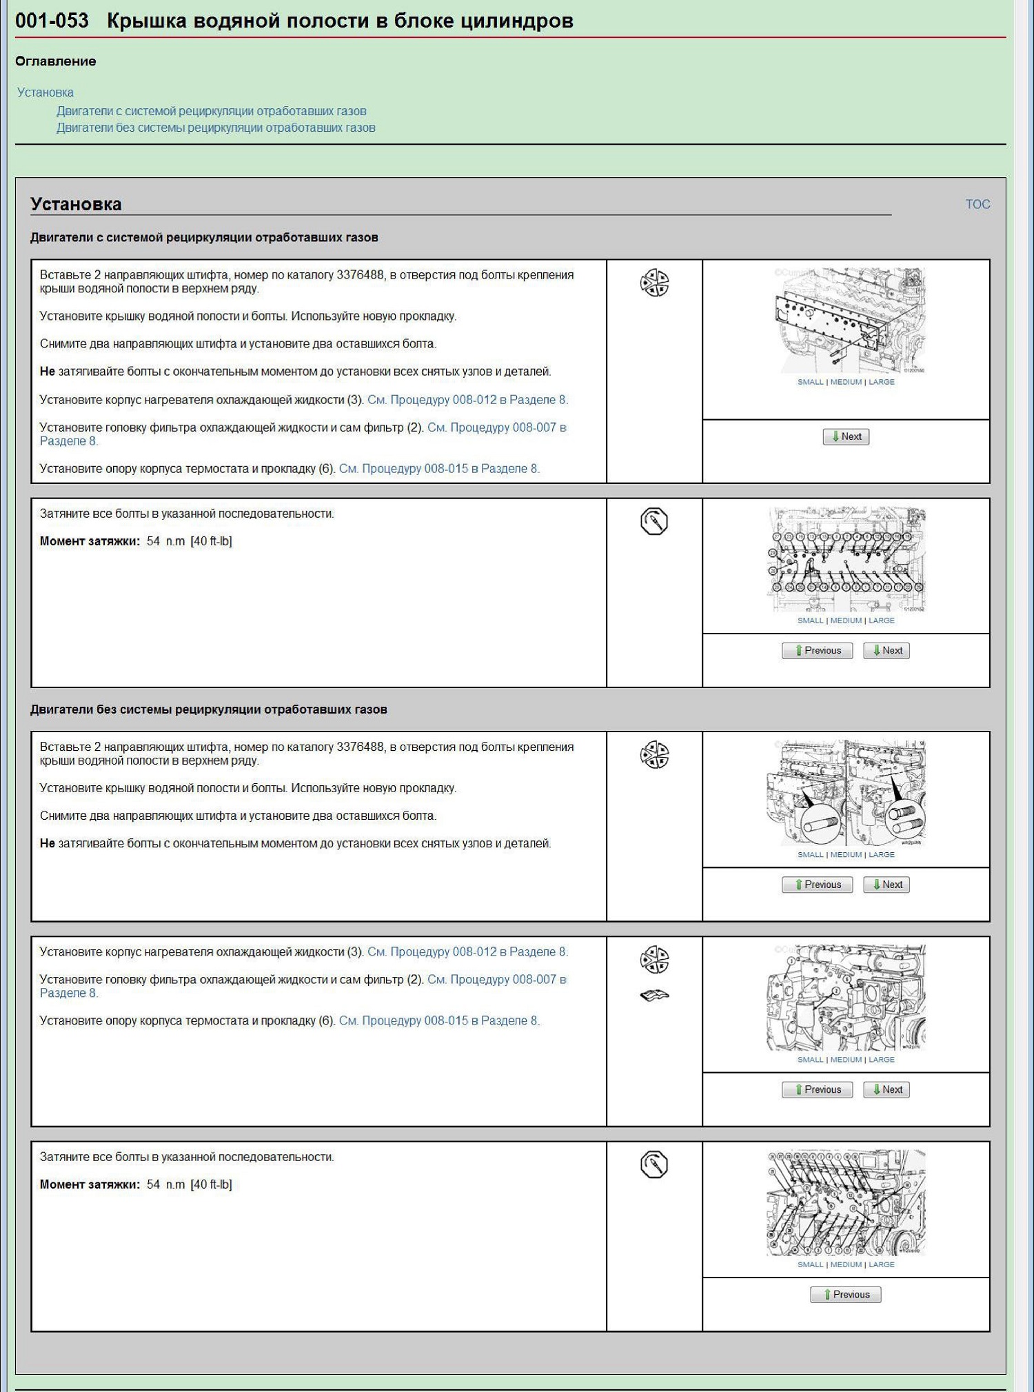Click the service icon beside coolant heater step without EGR
1034x1392 pixels.
coord(654,960)
